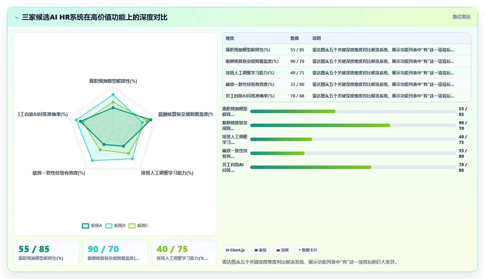485x279 pixels.
Task: Select table row 薪酬核算复杂规则覆盖度(%)
Action: click(x=347, y=61)
